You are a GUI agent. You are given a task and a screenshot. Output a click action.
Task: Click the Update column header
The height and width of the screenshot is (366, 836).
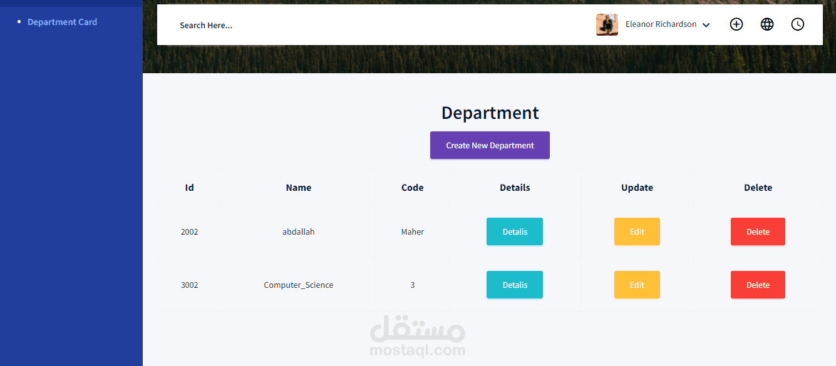pos(637,188)
